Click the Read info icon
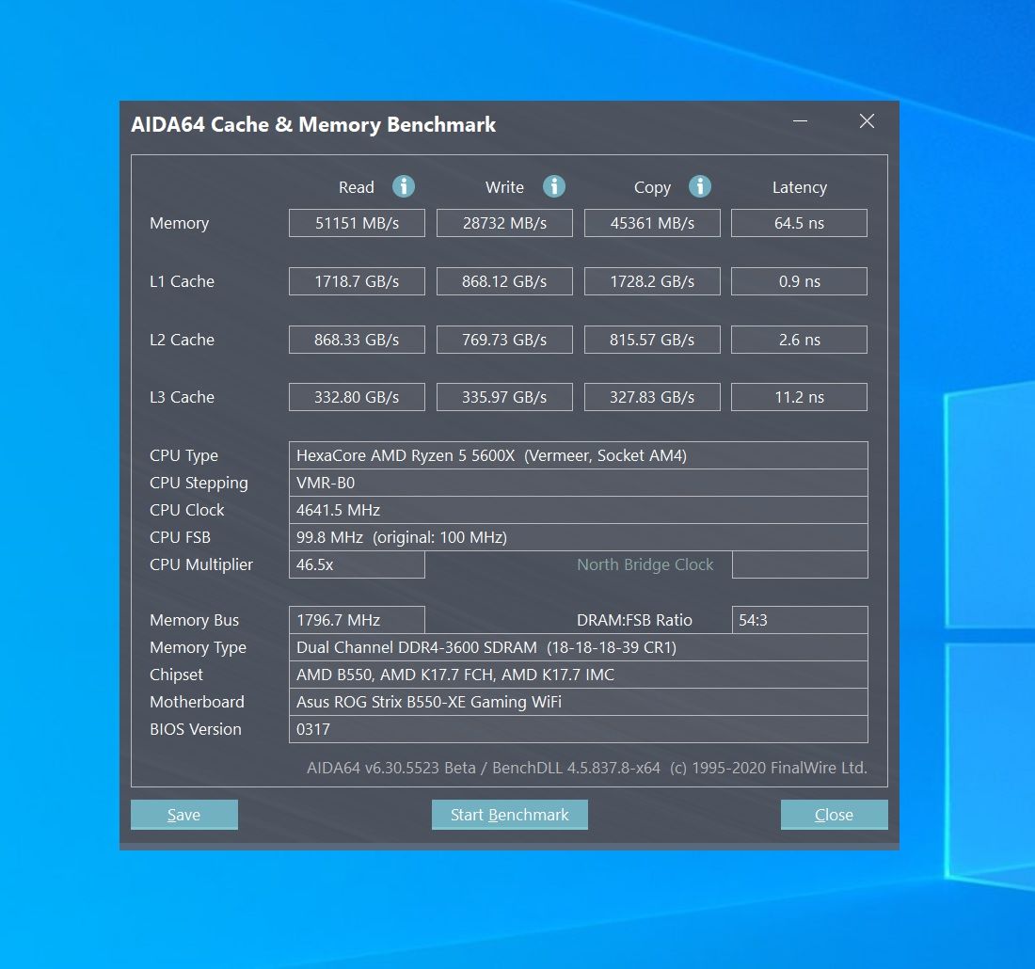Viewport: 1035px width, 969px height. click(404, 187)
